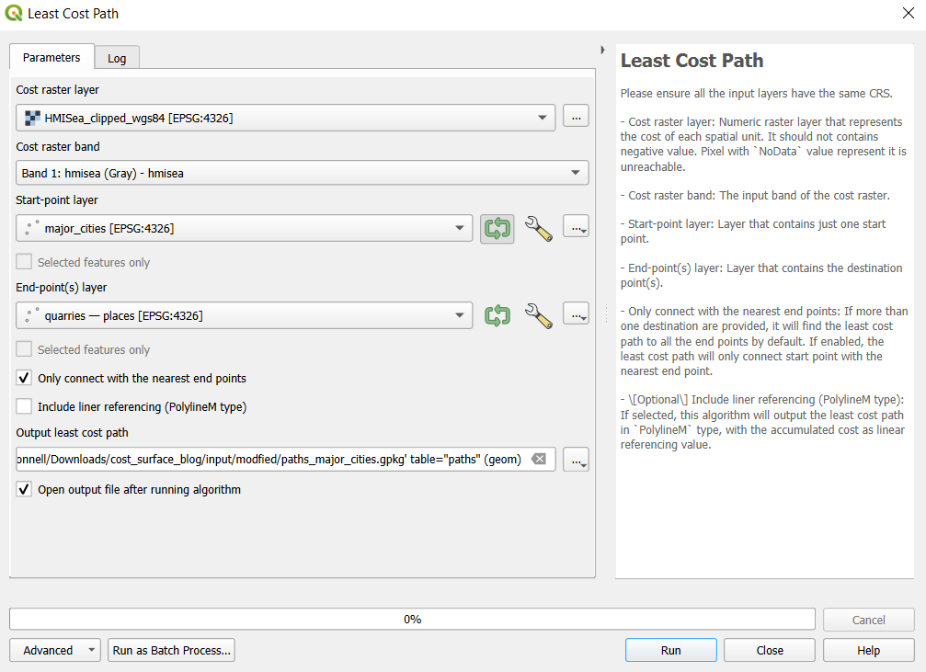
Task: Open source selection menu for start-point layer
Action: tap(576, 226)
